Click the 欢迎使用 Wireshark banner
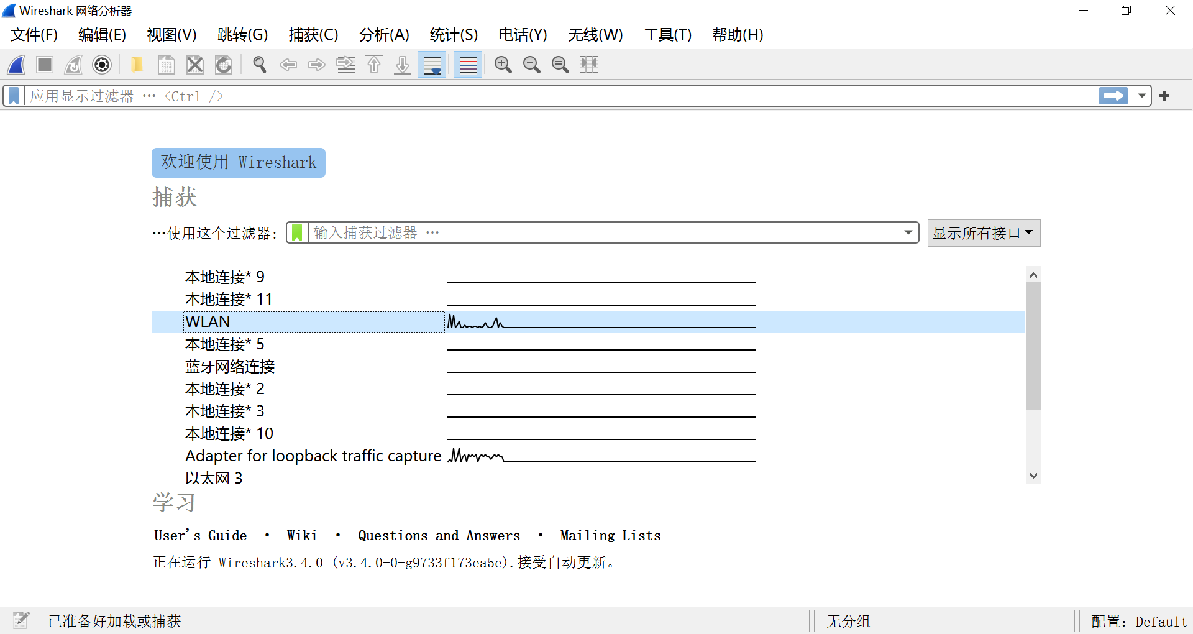1193x634 pixels. click(239, 163)
